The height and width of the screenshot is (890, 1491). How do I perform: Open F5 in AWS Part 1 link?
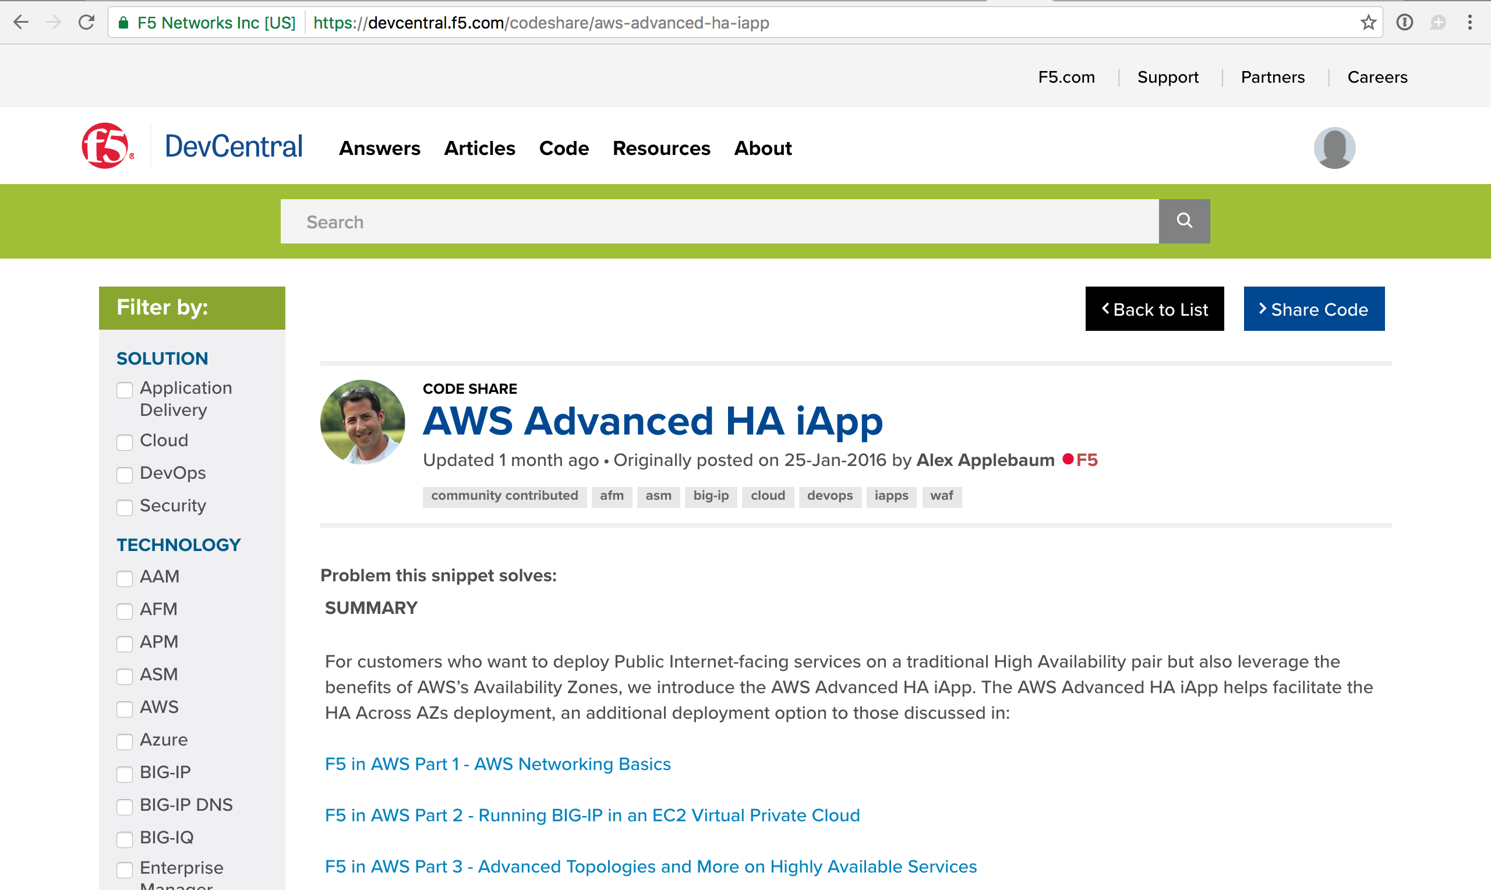pos(497,764)
